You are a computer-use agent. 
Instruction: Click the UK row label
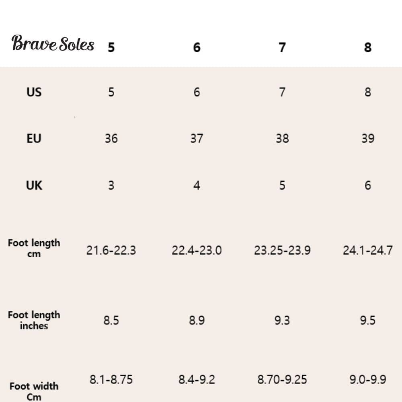pos(34,185)
